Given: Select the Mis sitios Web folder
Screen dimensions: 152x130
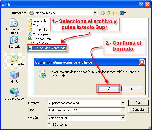Looking at the screenshot, I should 40,39.
